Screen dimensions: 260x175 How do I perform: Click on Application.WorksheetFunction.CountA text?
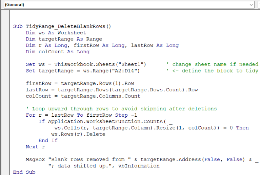(105, 122)
